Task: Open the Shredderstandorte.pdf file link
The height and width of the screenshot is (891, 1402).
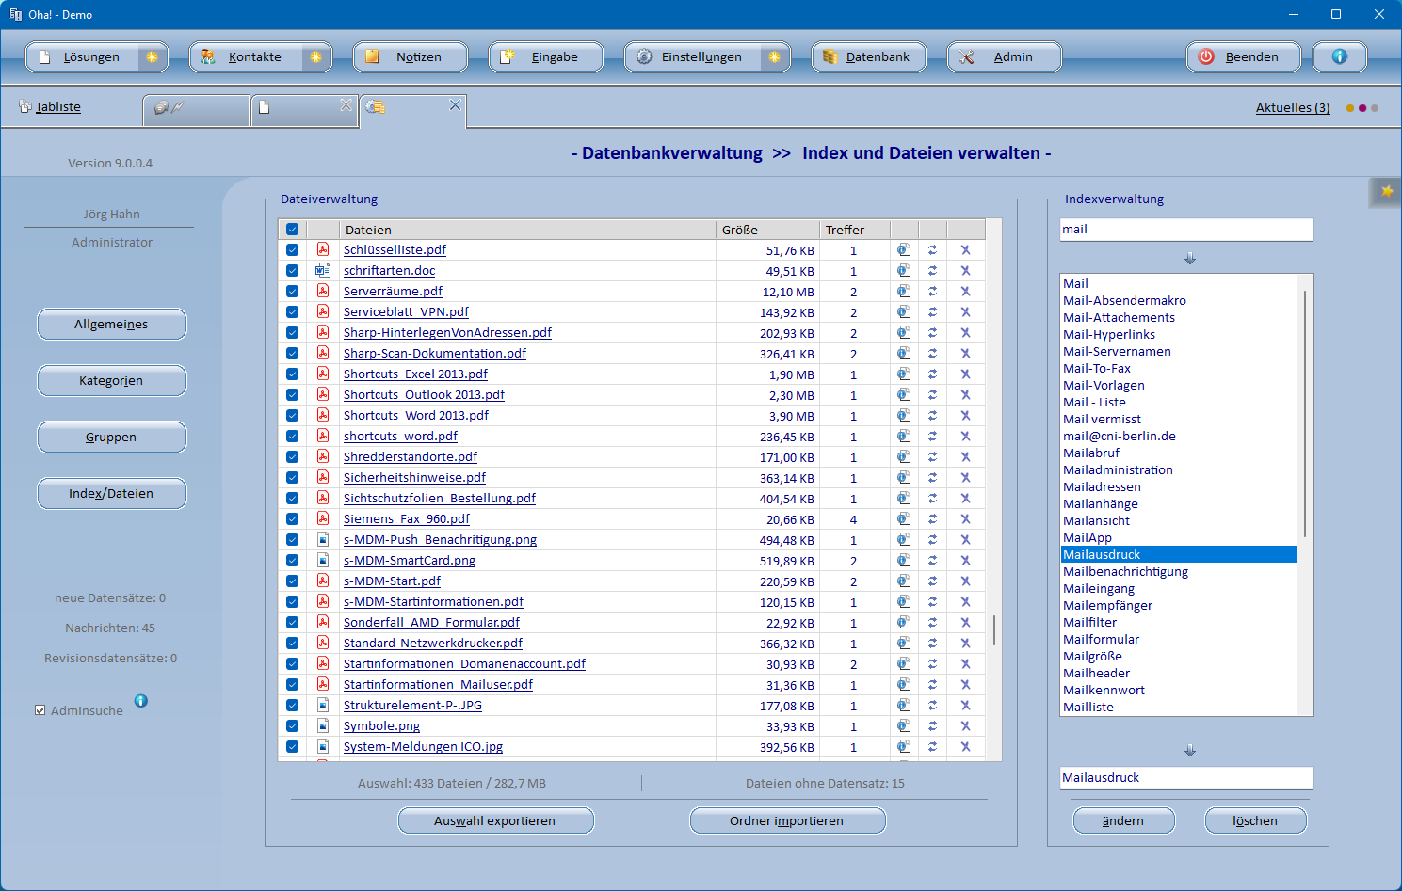Action: [410, 457]
